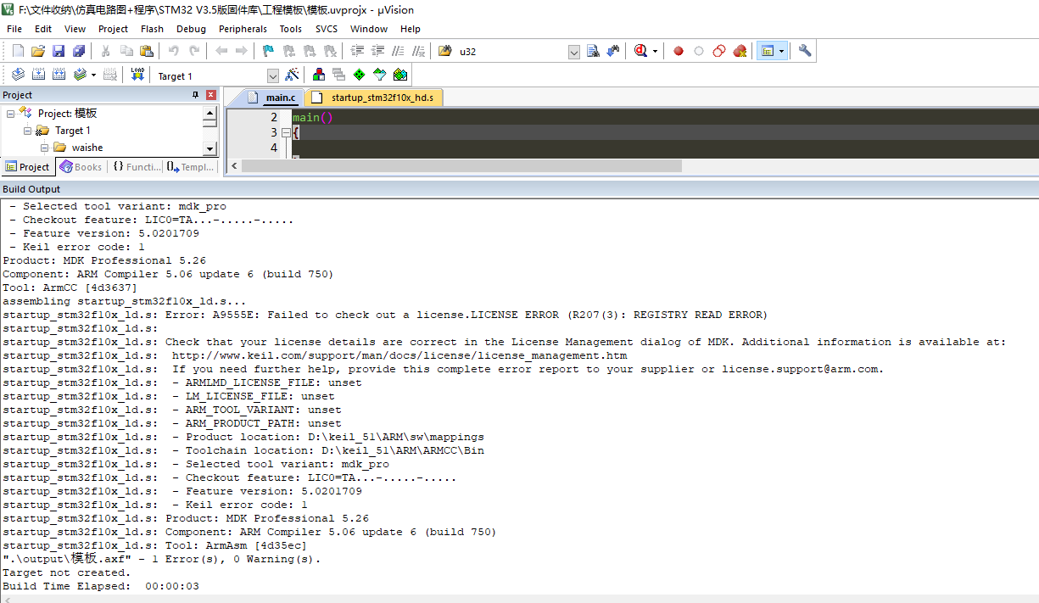Image resolution: width=1039 pixels, height=603 pixels.
Task: Switch to the startup_stm32f10x_hd.s editor tab
Action: tap(373, 98)
